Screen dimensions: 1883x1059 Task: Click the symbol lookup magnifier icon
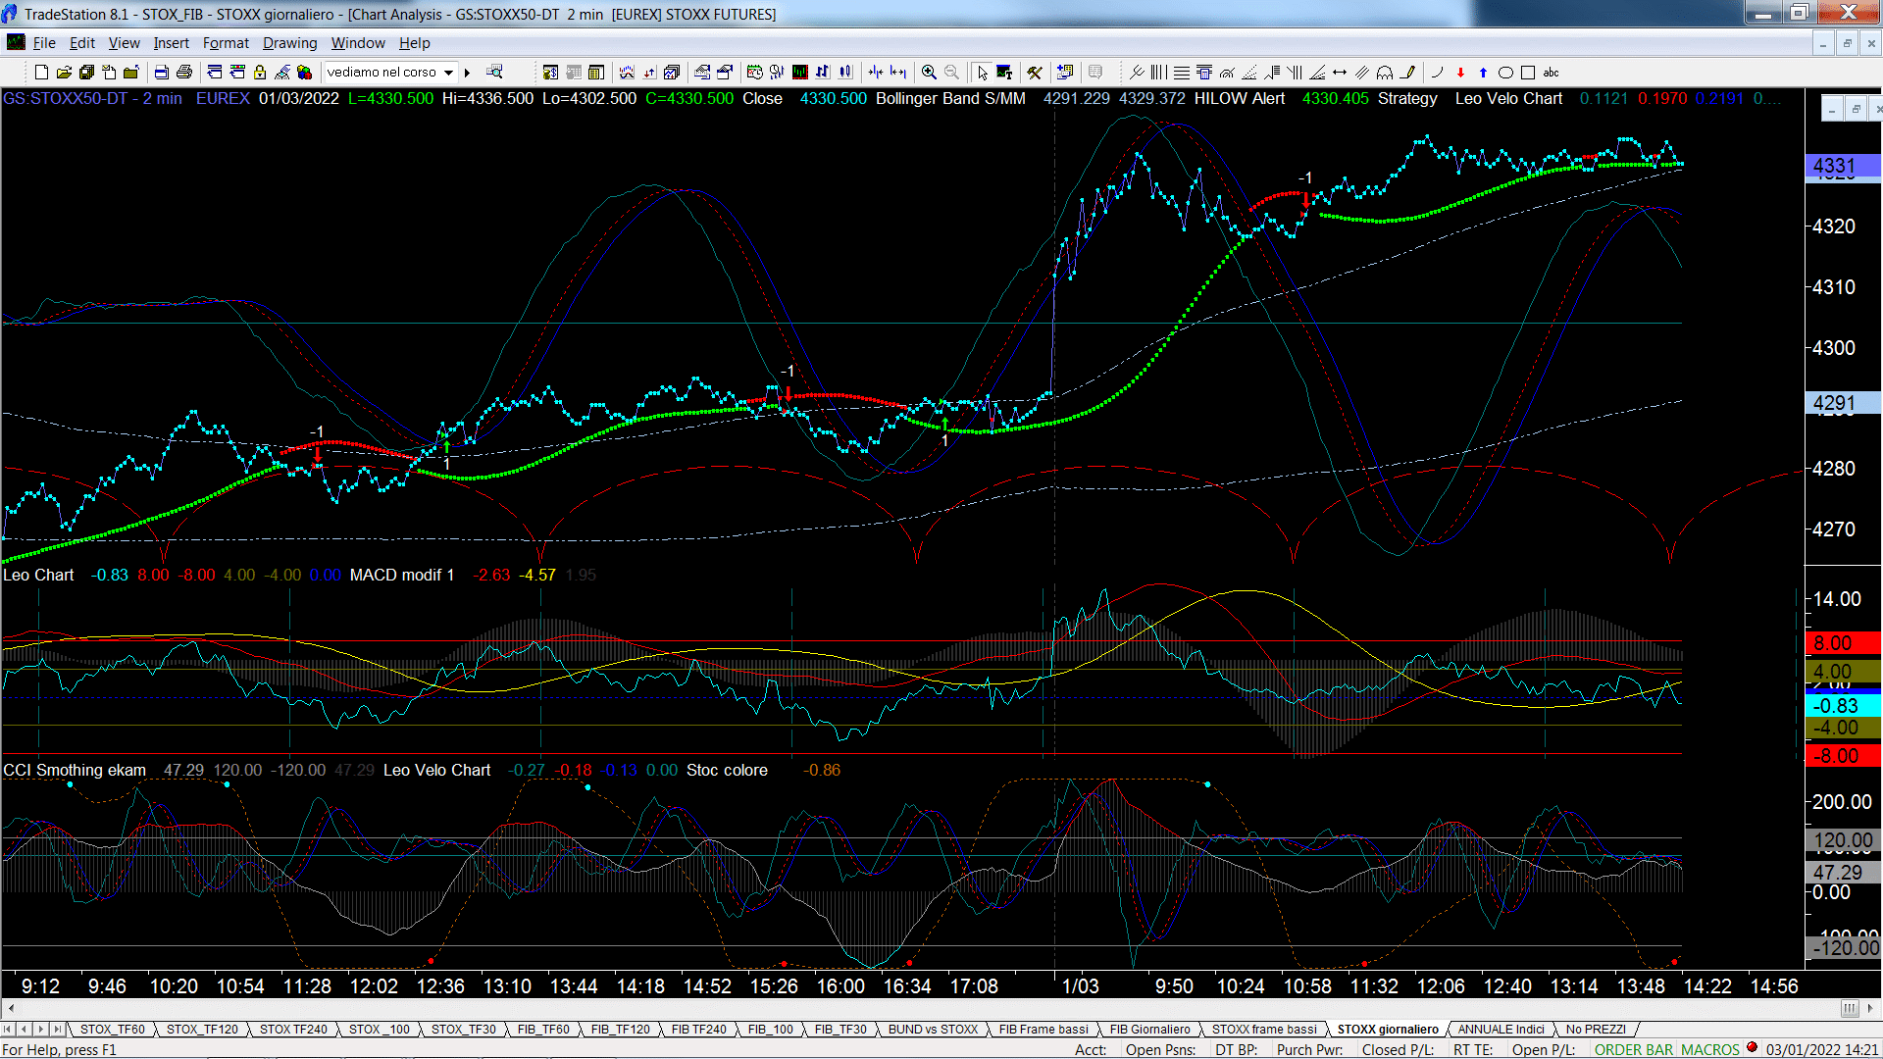pos(494,72)
